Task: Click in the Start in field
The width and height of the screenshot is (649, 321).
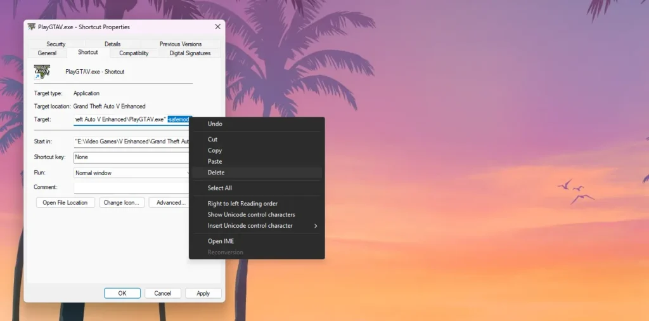Action: 132,141
